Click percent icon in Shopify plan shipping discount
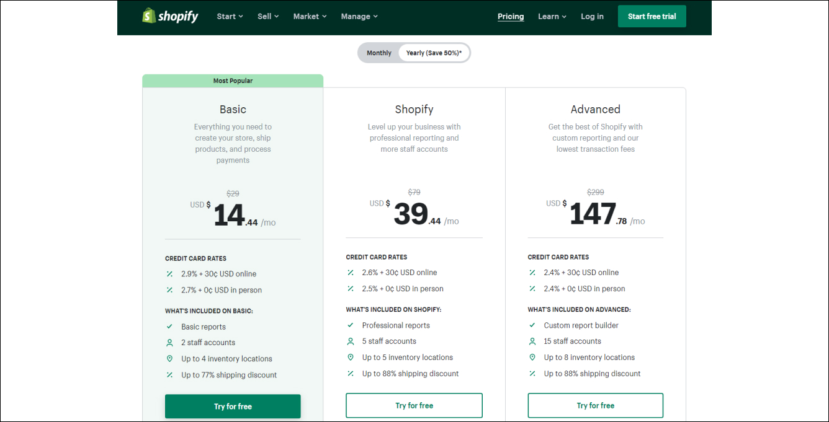This screenshot has width=829, height=422. click(x=351, y=374)
